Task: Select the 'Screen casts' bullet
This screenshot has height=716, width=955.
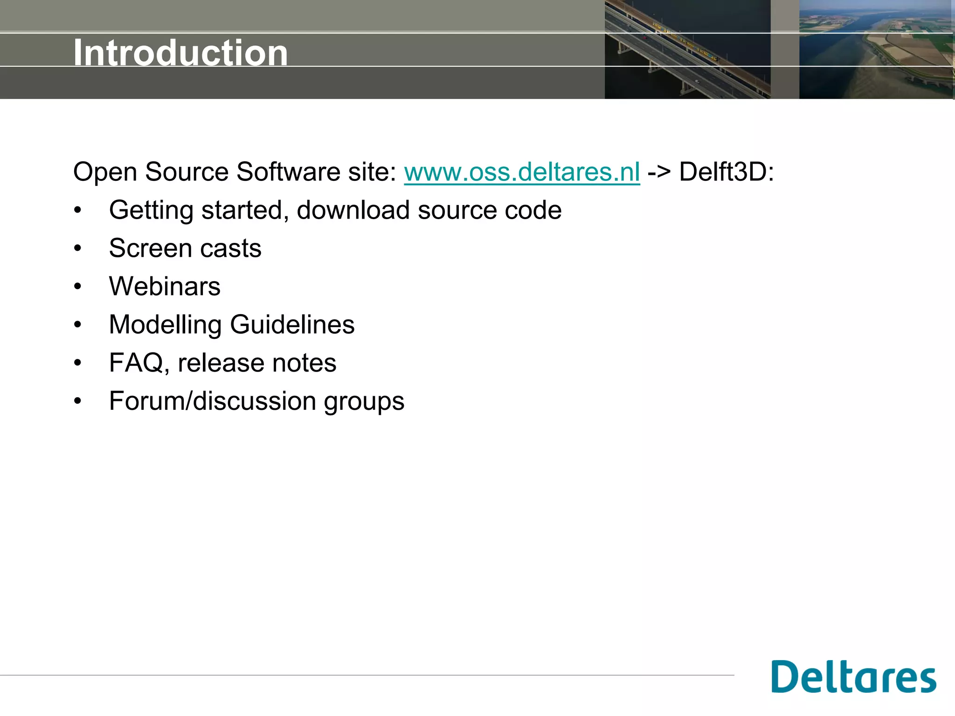Action: (x=185, y=248)
